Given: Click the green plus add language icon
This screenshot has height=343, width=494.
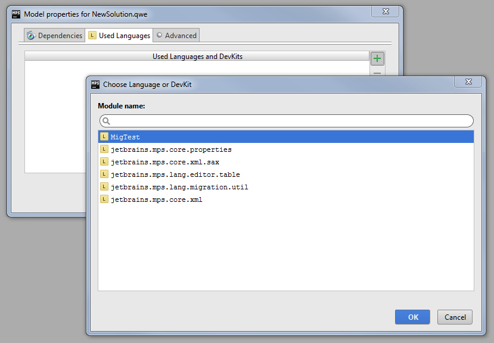Looking at the screenshot, I should (x=377, y=58).
